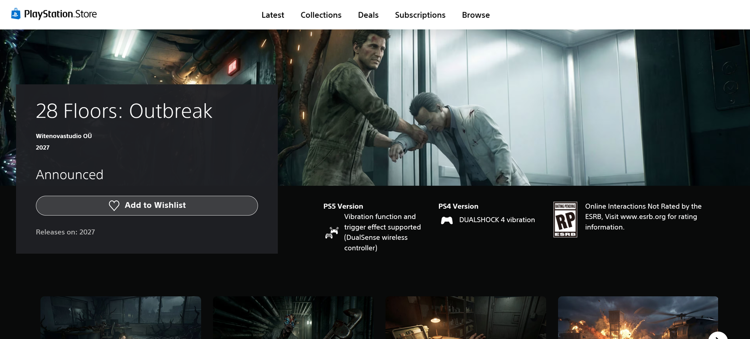Click the DualSense controller icon under PS5 Version
Image resolution: width=750 pixels, height=339 pixels.
point(332,233)
